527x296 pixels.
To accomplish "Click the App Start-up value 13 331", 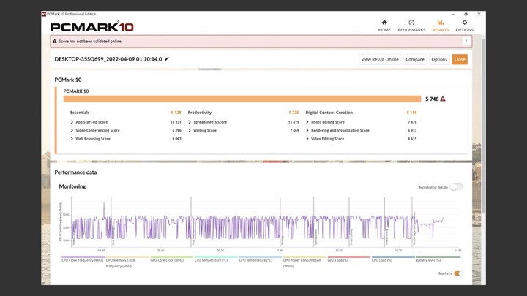I will 176,122.
